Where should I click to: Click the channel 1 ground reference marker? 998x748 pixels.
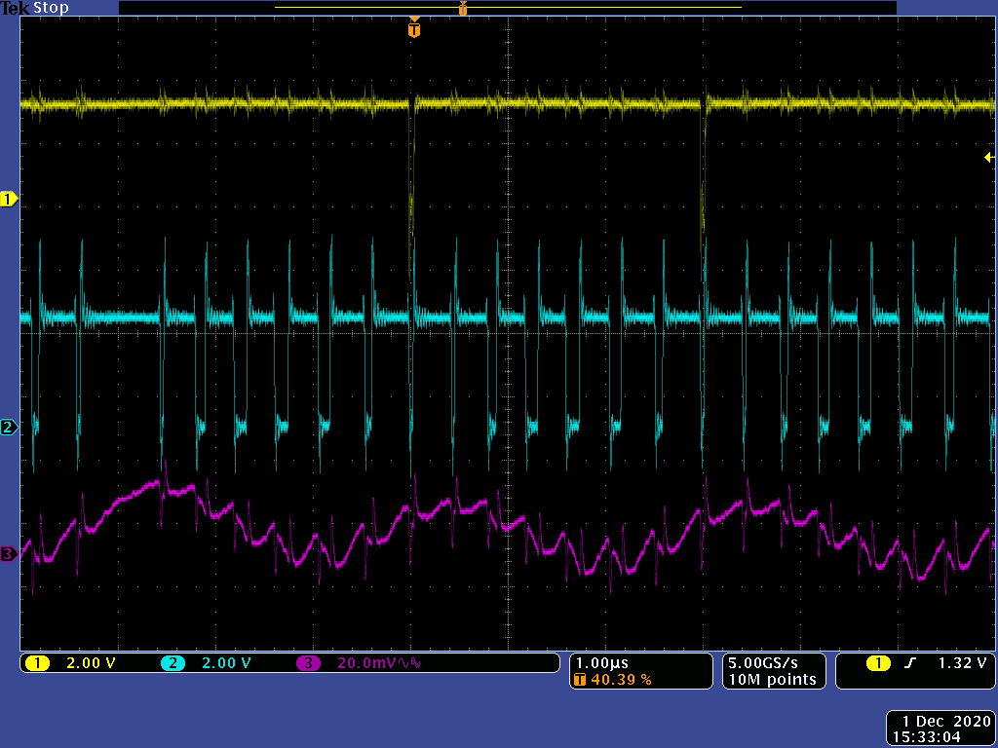[x=9, y=200]
